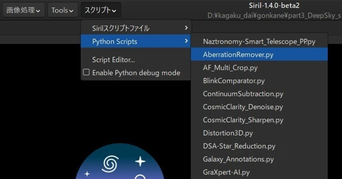The height and width of the screenshot is (179, 342).
Task: Enable Python debug mode checkbox
Action: tap(86, 72)
